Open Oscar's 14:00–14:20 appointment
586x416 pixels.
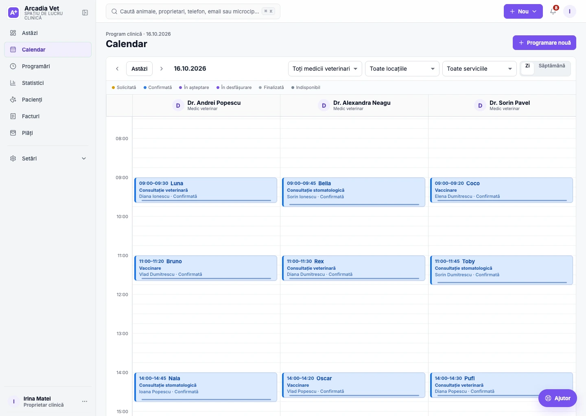354,385
